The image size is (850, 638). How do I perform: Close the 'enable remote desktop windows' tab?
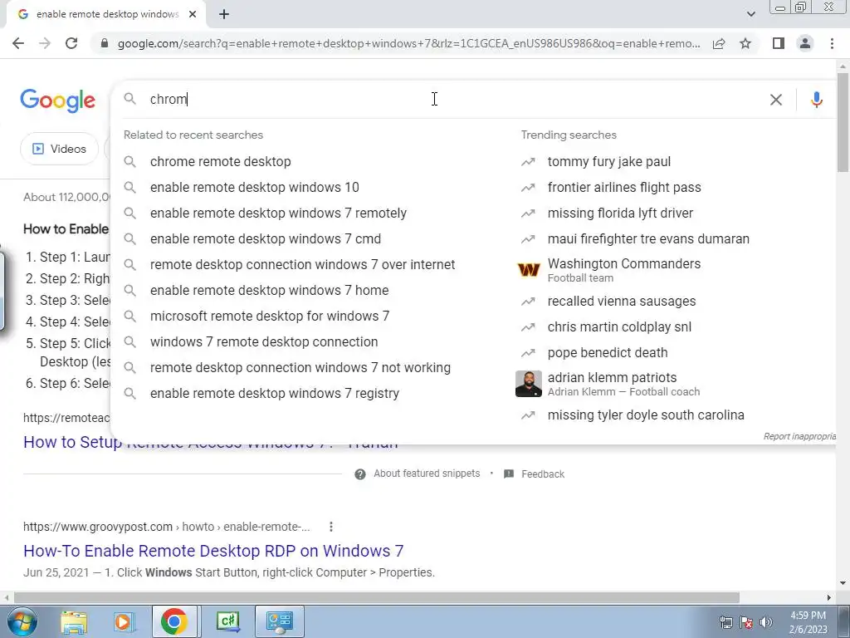pyautogui.click(x=193, y=14)
